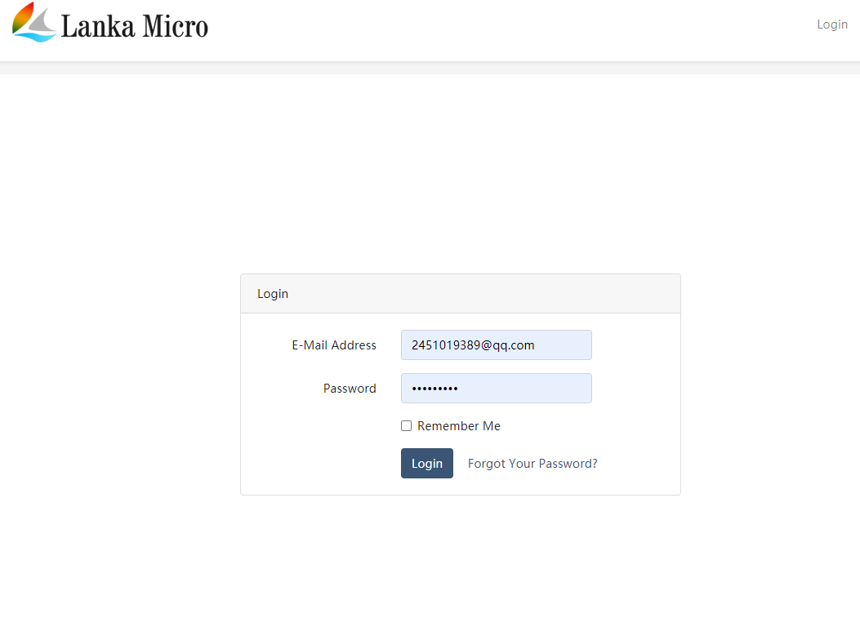Open the Forgot Your Password link

pyautogui.click(x=532, y=464)
